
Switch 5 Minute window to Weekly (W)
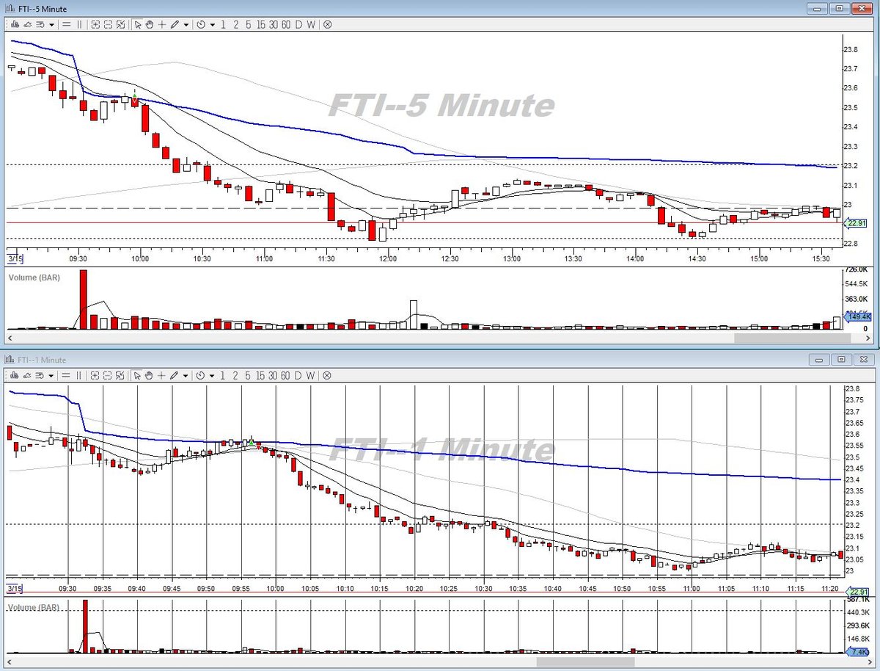(311, 24)
